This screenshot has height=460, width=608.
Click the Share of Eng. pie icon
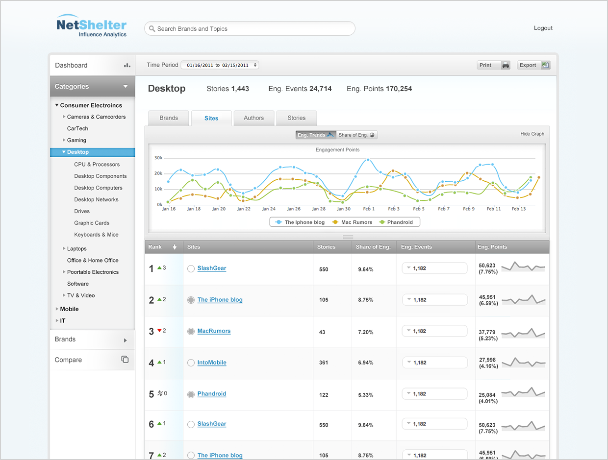pyautogui.click(x=372, y=135)
